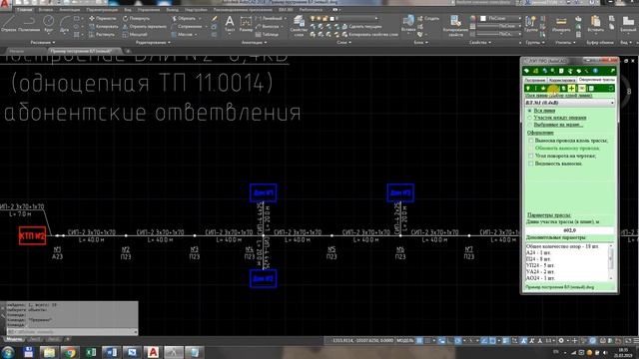Click the trace length field showing 602,0
Viewport: 639px width, 359px height.
tap(569, 230)
